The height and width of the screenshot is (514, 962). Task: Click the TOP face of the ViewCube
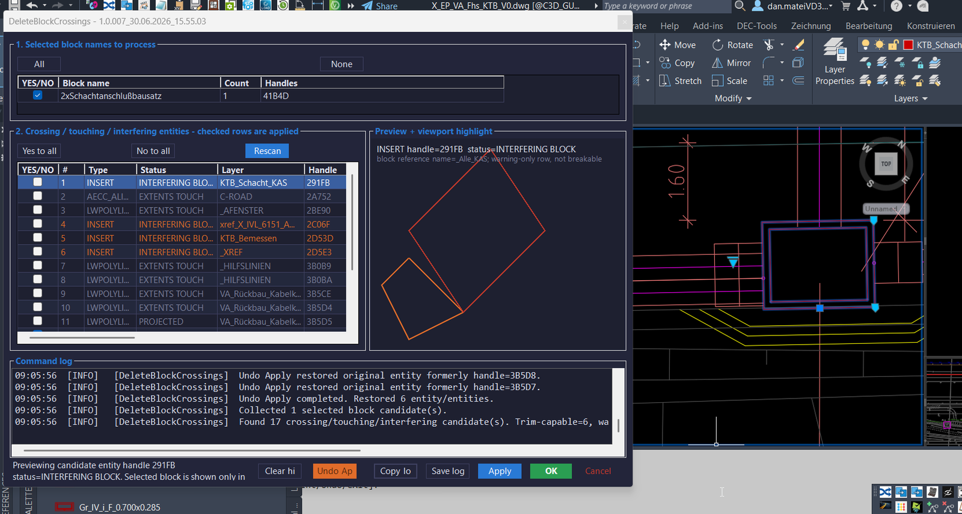pos(886,164)
